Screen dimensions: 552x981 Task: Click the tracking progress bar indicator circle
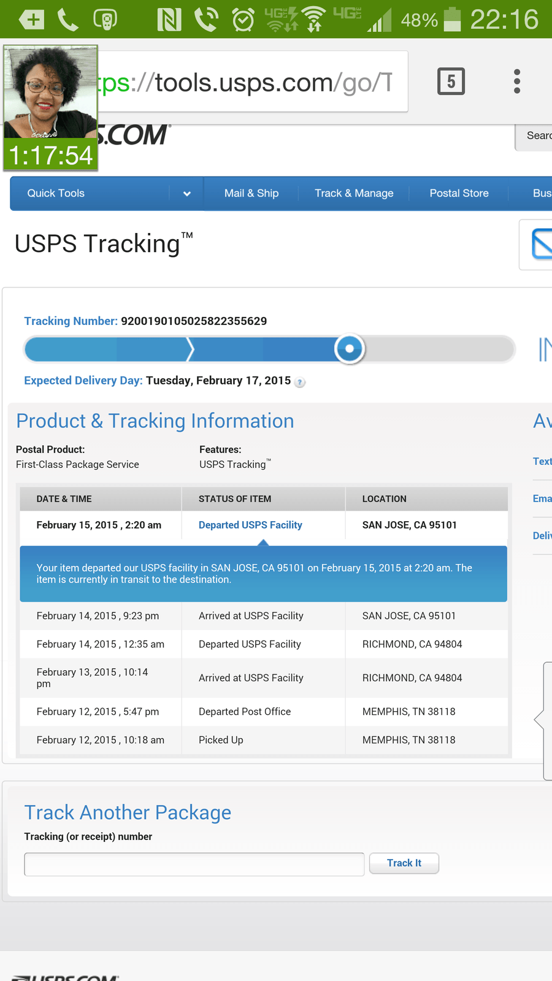pos(350,349)
